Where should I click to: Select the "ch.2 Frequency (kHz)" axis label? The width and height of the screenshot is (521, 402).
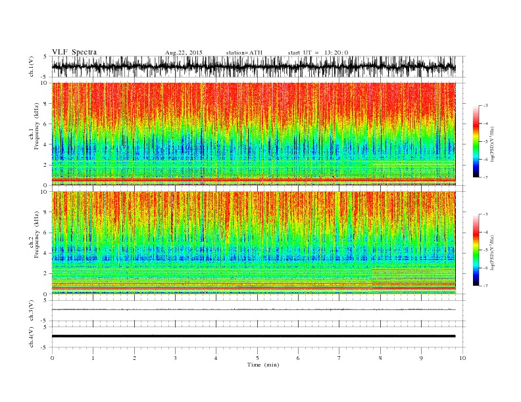coord(34,234)
